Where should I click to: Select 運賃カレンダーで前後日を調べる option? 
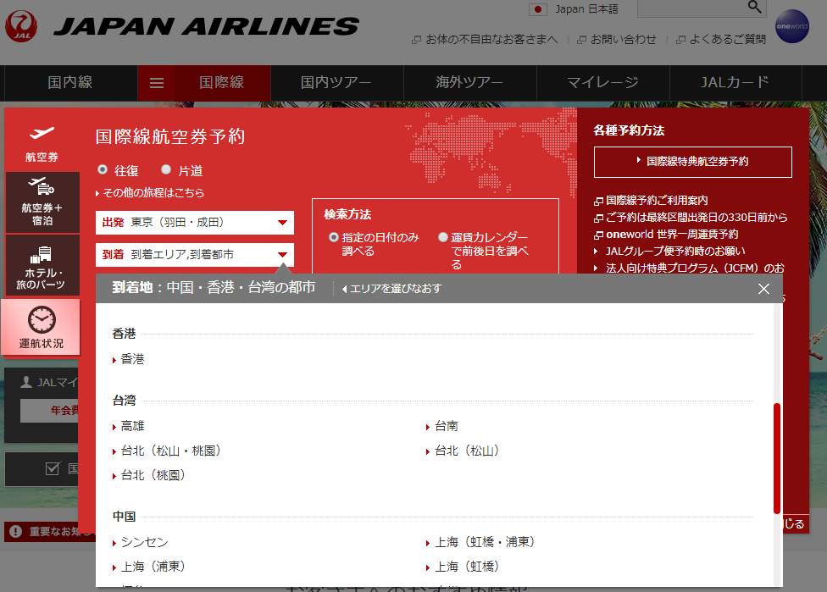[443, 237]
